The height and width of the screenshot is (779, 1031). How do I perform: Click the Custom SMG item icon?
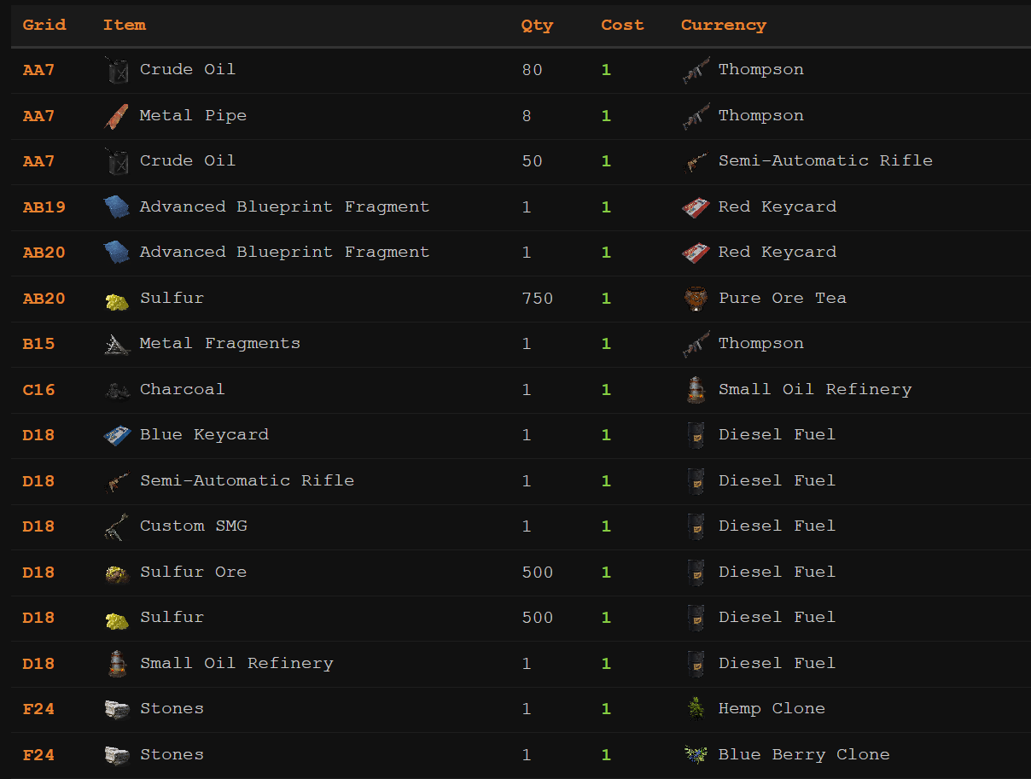click(117, 526)
